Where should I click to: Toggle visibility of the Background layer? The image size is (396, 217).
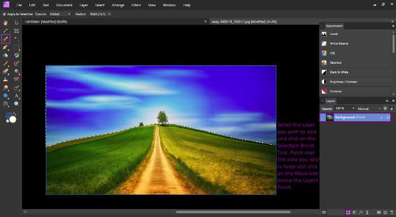tap(388, 117)
